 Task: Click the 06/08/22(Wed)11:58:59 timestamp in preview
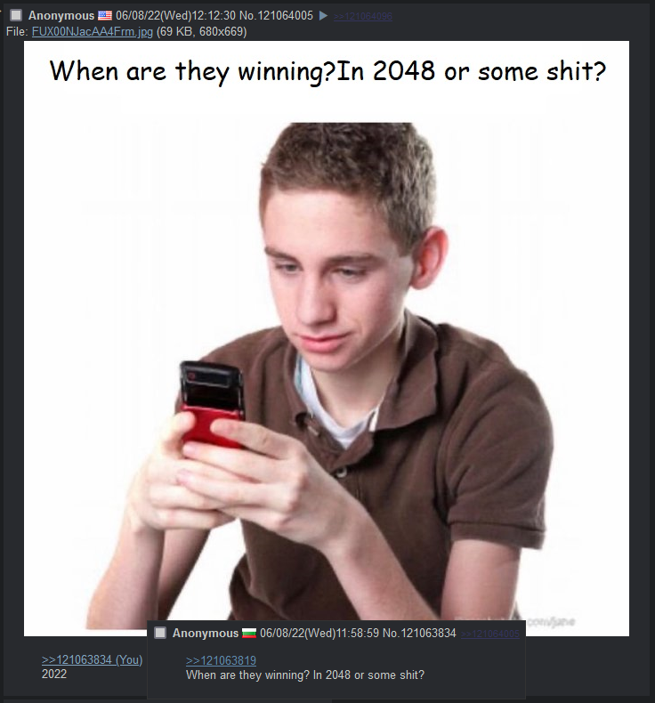(319, 633)
